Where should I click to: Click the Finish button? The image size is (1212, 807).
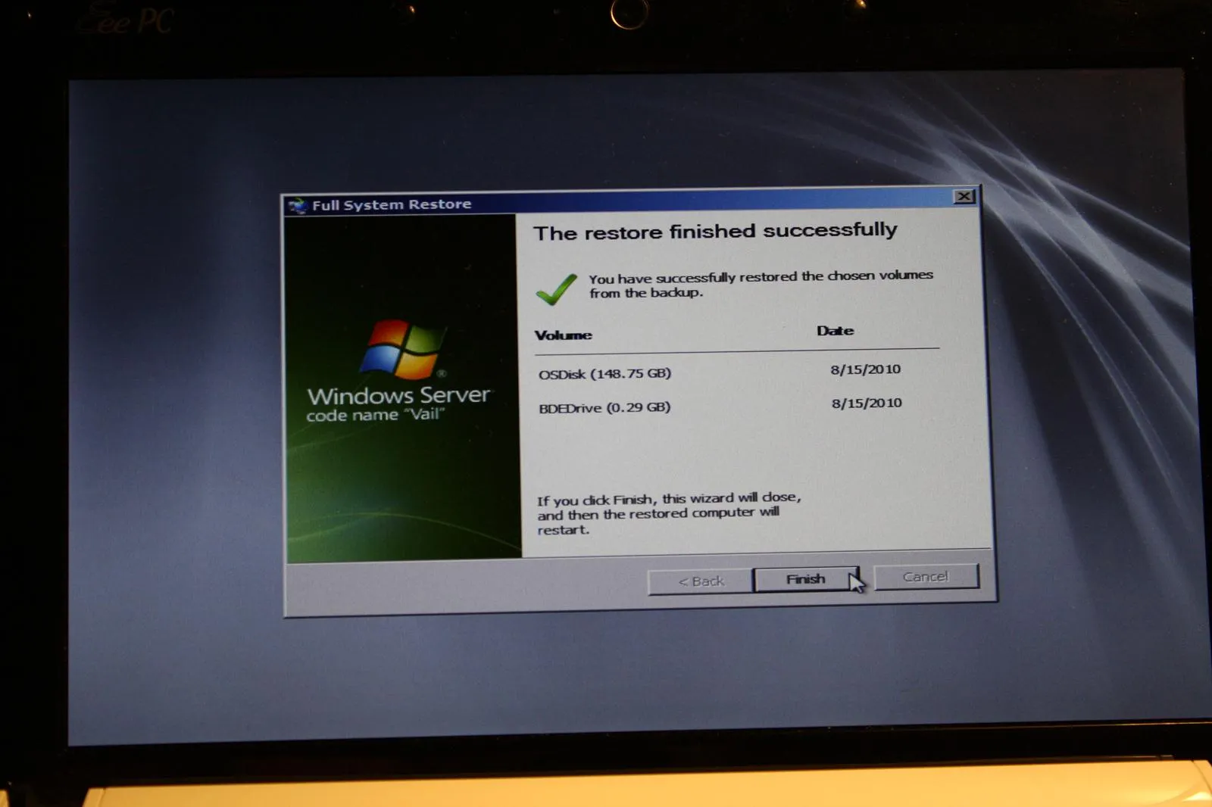pyautogui.click(x=806, y=579)
